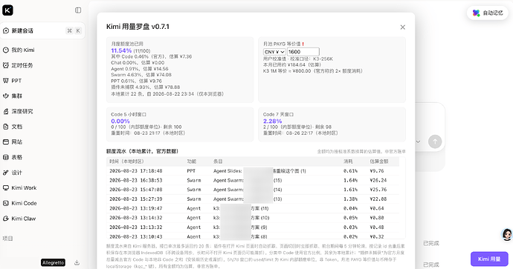Collapse the sidebar with panel icon
This screenshot has width=513, height=269.
point(78,10)
